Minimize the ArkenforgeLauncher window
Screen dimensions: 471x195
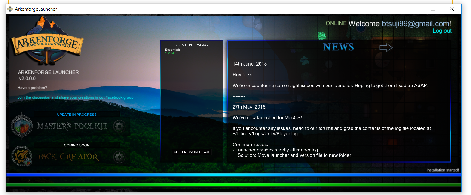tap(414, 9)
